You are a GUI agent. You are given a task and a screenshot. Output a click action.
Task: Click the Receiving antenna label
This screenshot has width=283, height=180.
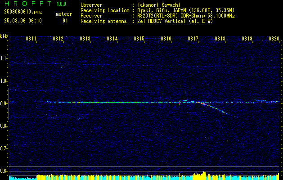point(103,21)
